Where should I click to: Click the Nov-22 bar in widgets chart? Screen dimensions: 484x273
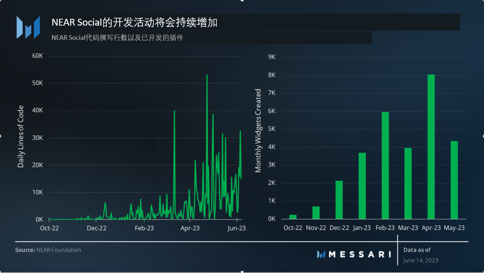click(316, 213)
